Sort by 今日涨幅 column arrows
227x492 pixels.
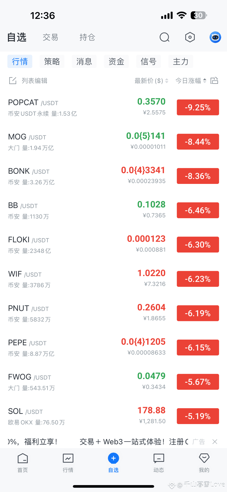[205, 81]
